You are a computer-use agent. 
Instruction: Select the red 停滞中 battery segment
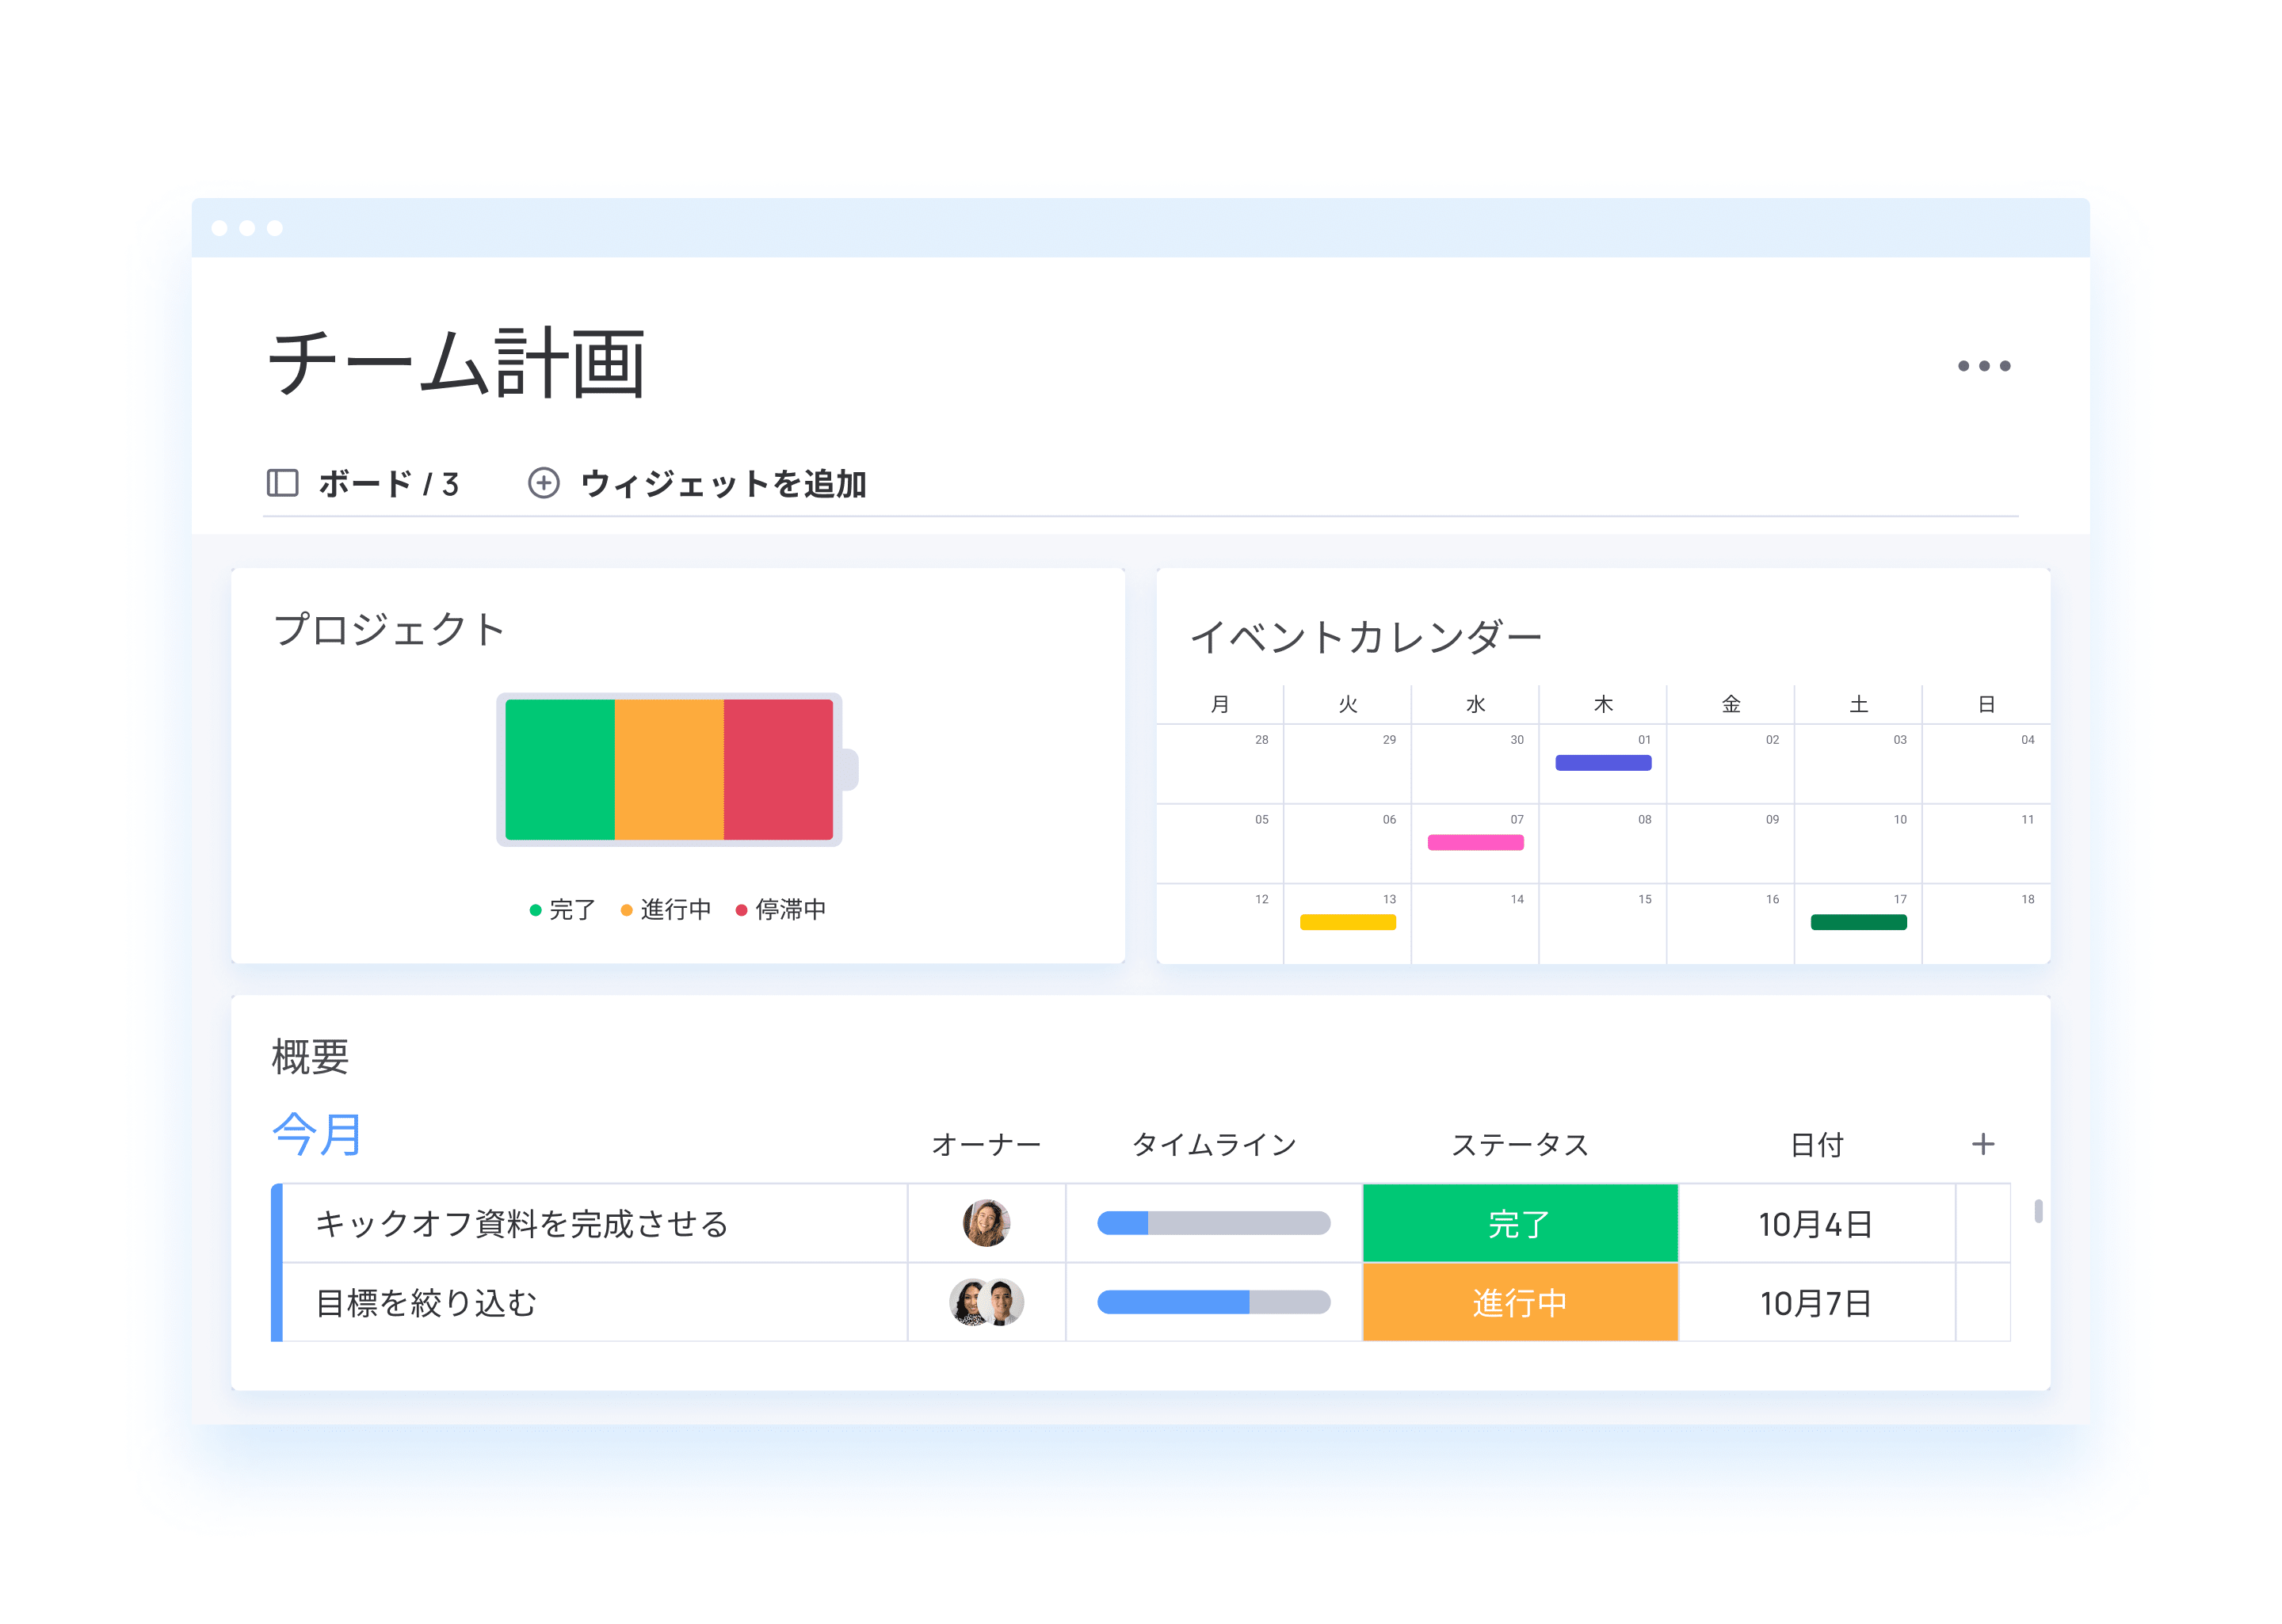pos(778,769)
